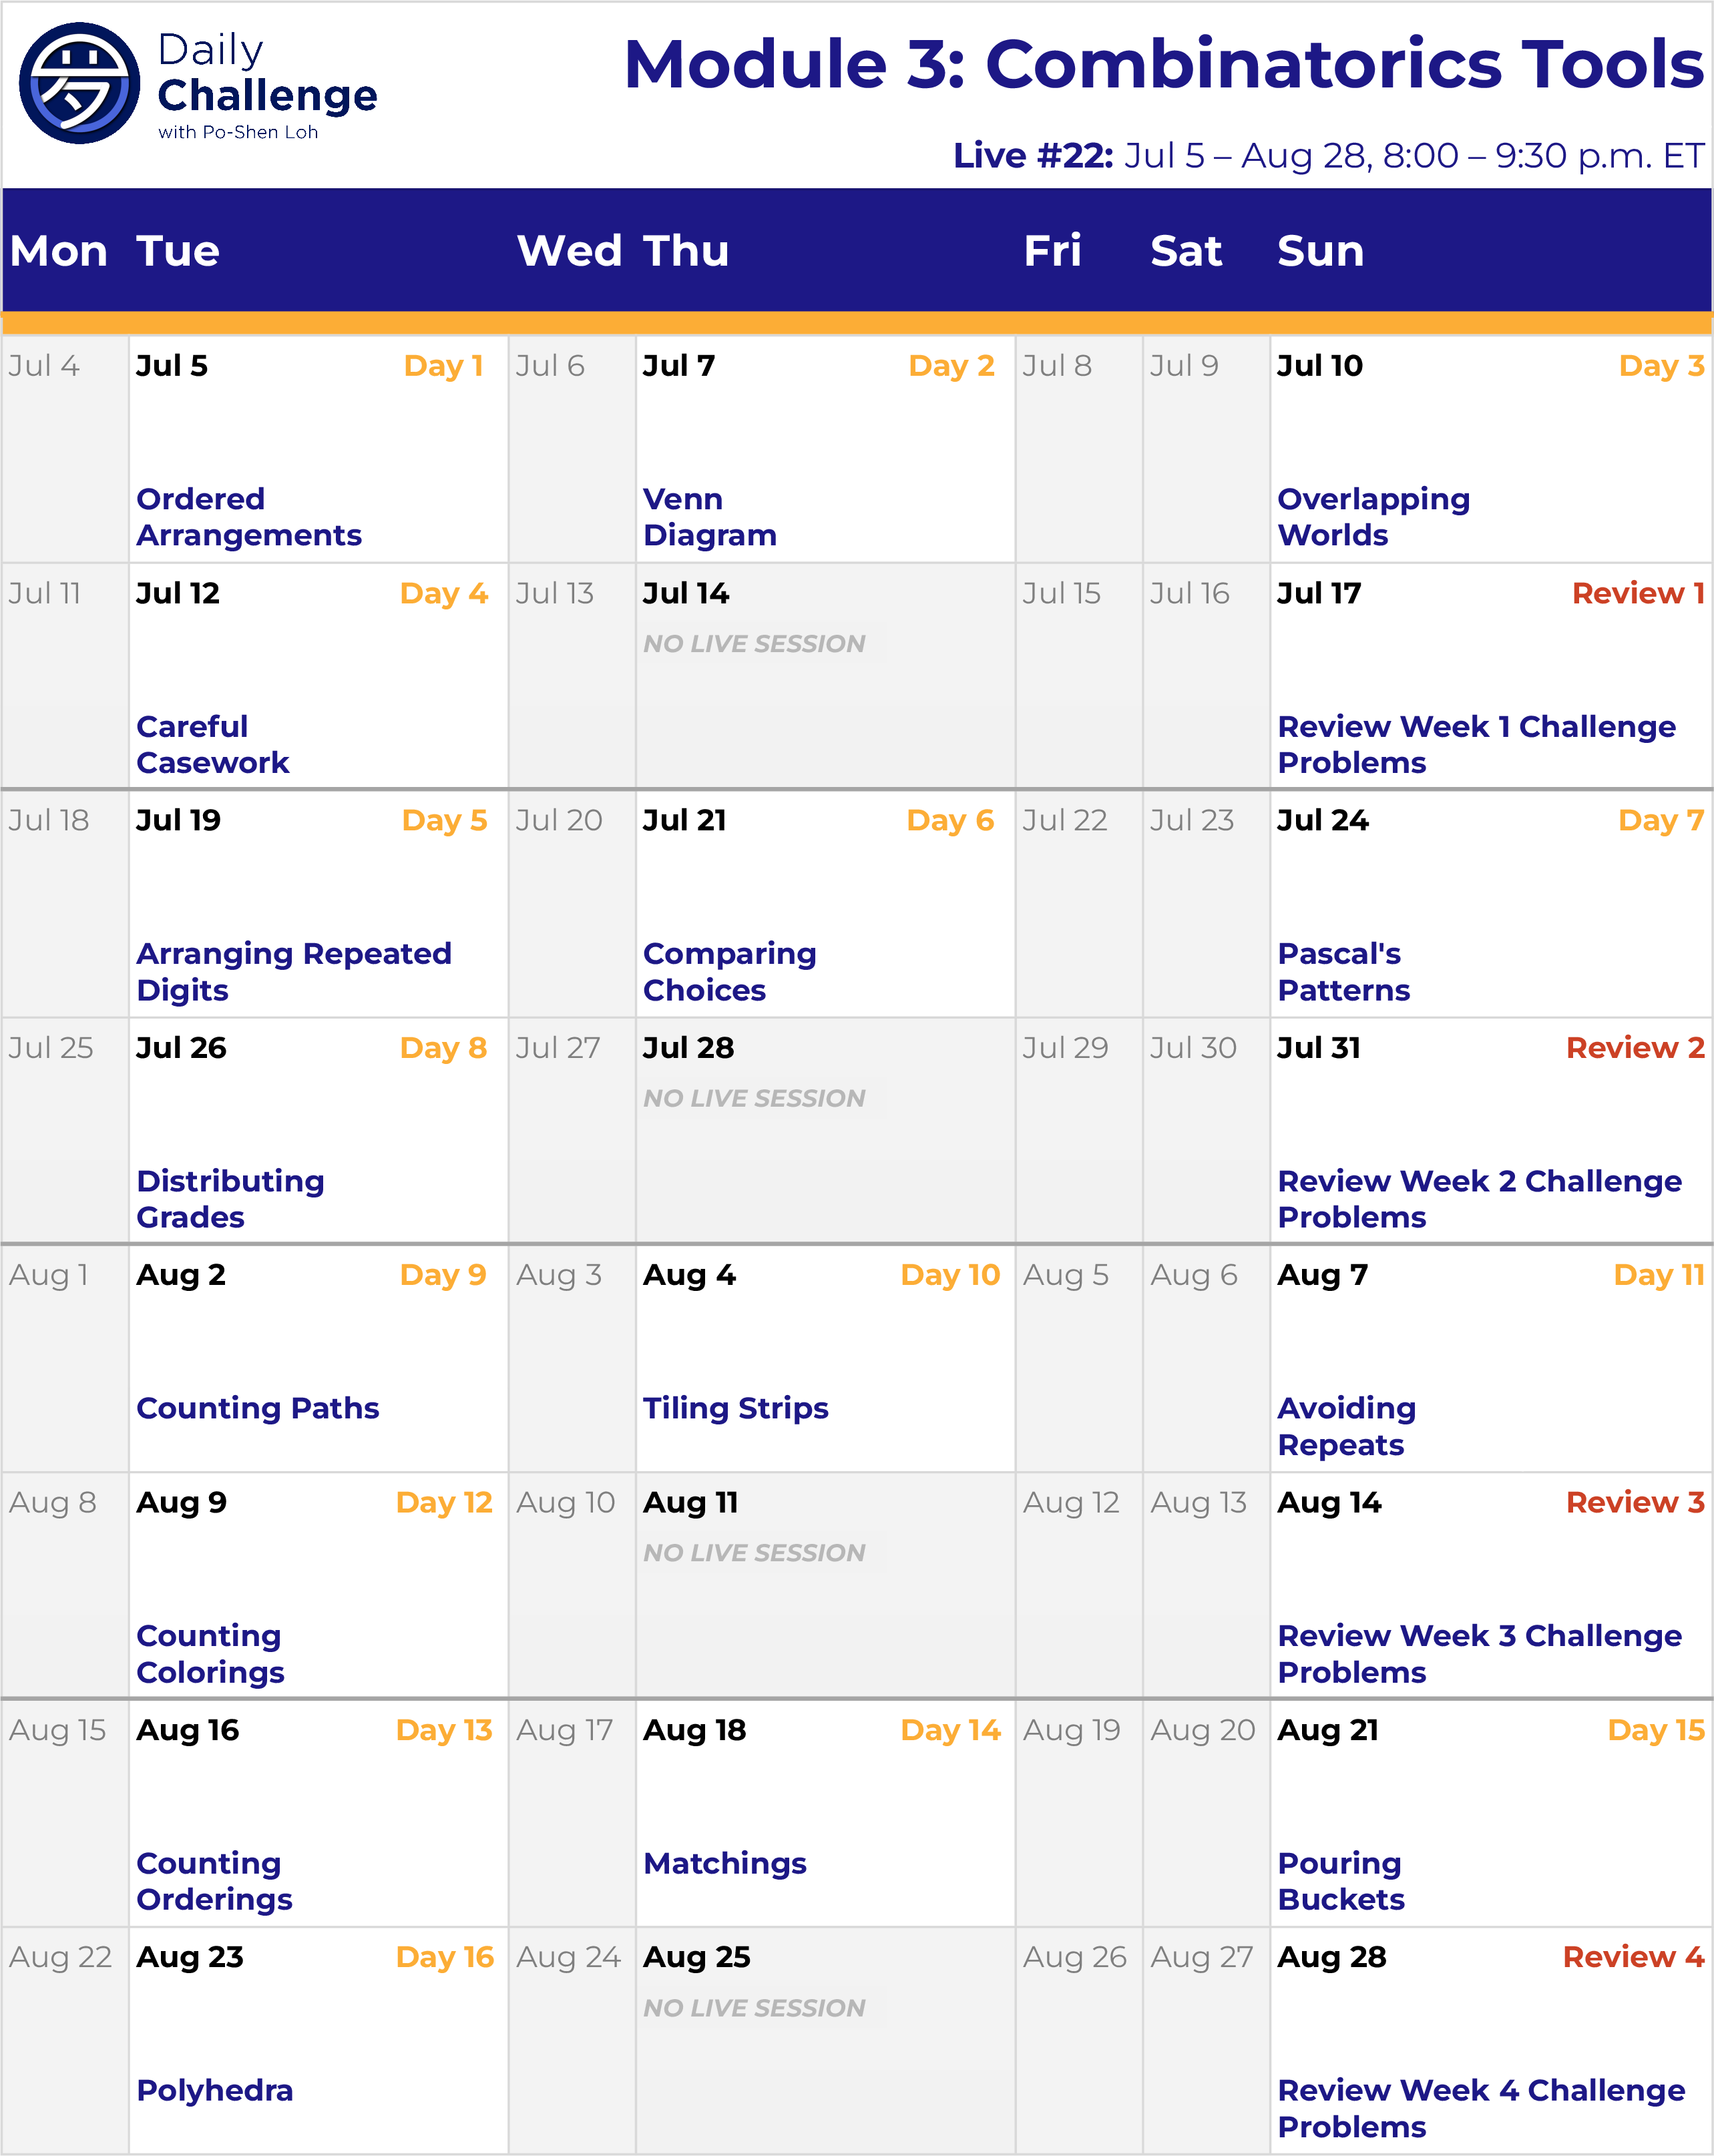Open Careful Casework on Jul 12
The image size is (1714, 2156).
tap(212, 744)
